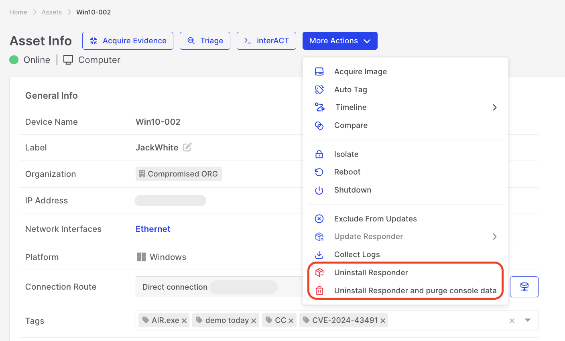565x341 pixels.
Task: Remove the CVE-2024-43491 tag
Action: point(383,321)
